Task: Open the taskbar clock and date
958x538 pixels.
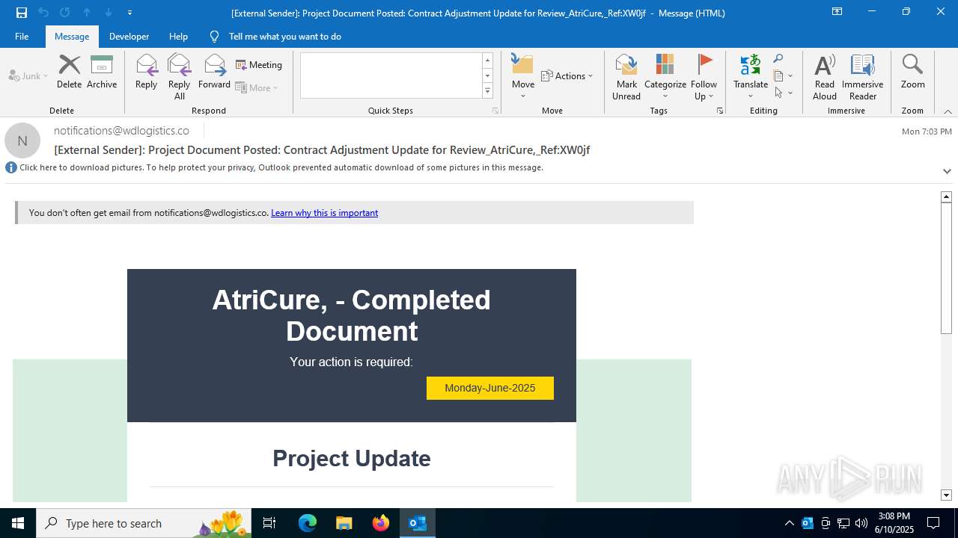Action: pyautogui.click(x=894, y=523)
